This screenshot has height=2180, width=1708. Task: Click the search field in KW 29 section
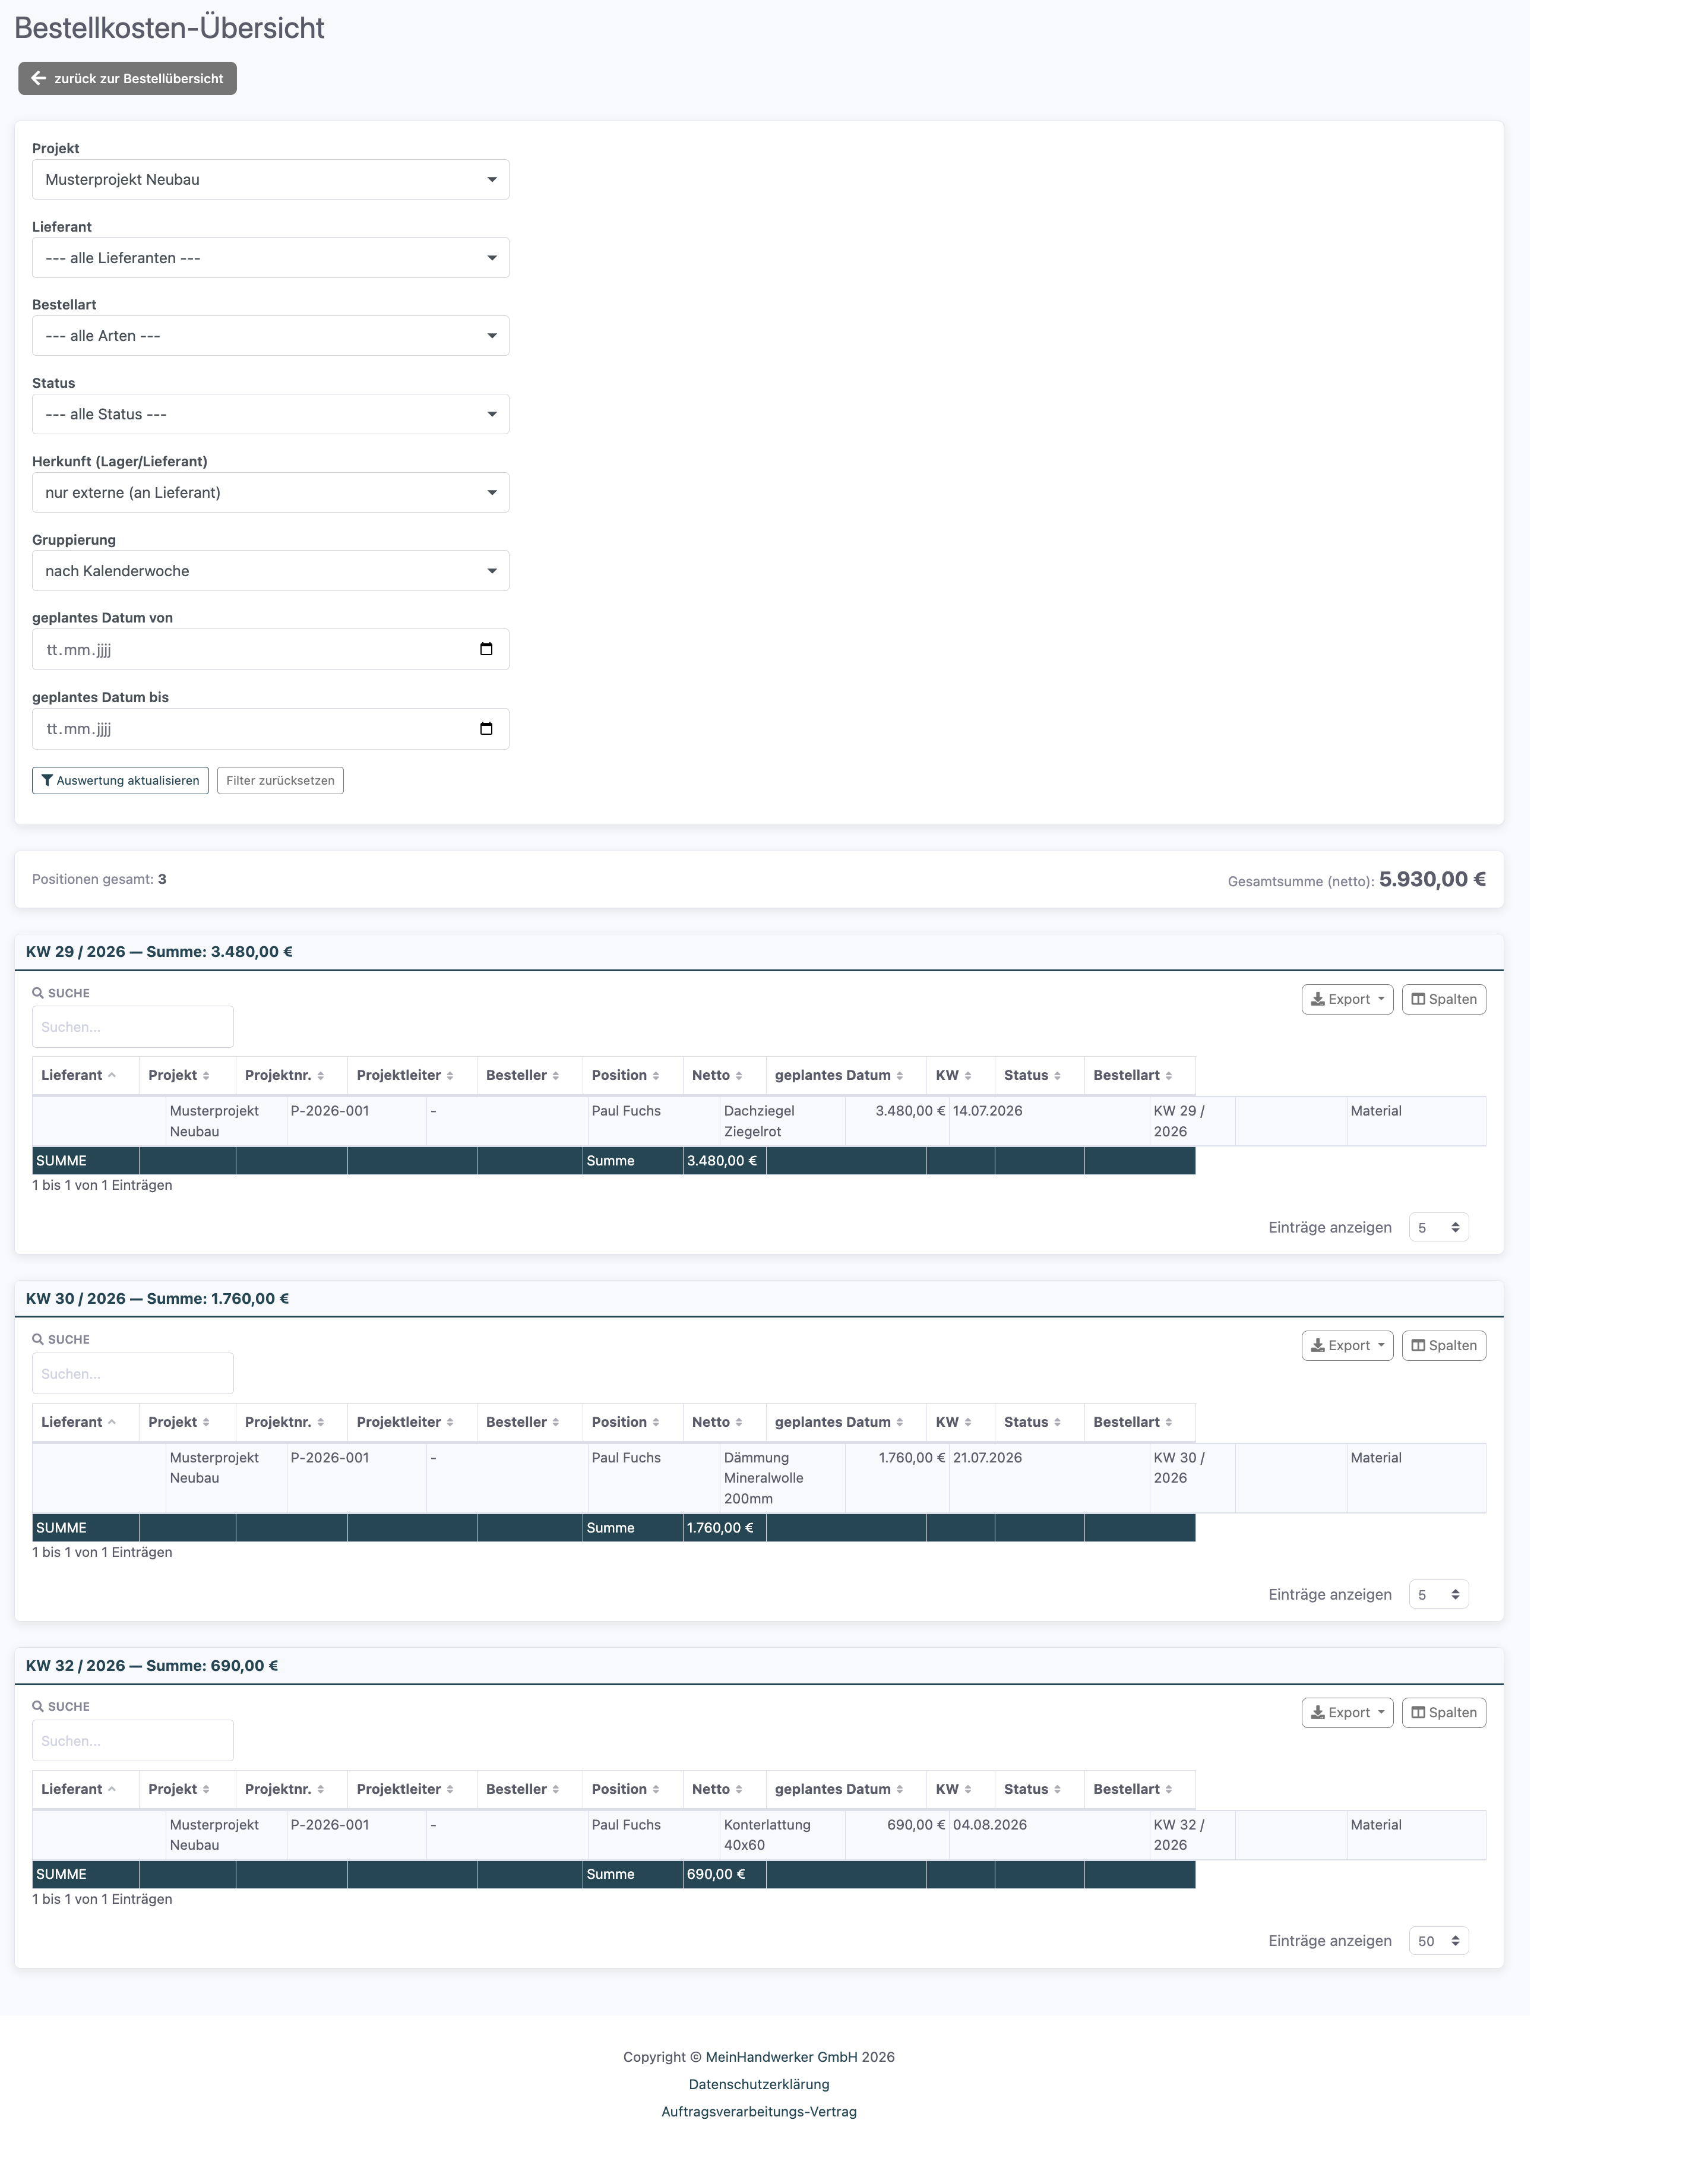point(133,1027)
